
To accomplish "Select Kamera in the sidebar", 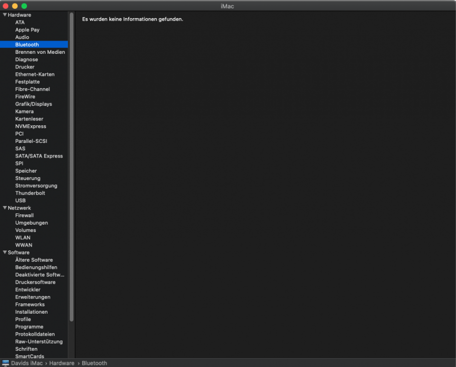I will (24, 111).
